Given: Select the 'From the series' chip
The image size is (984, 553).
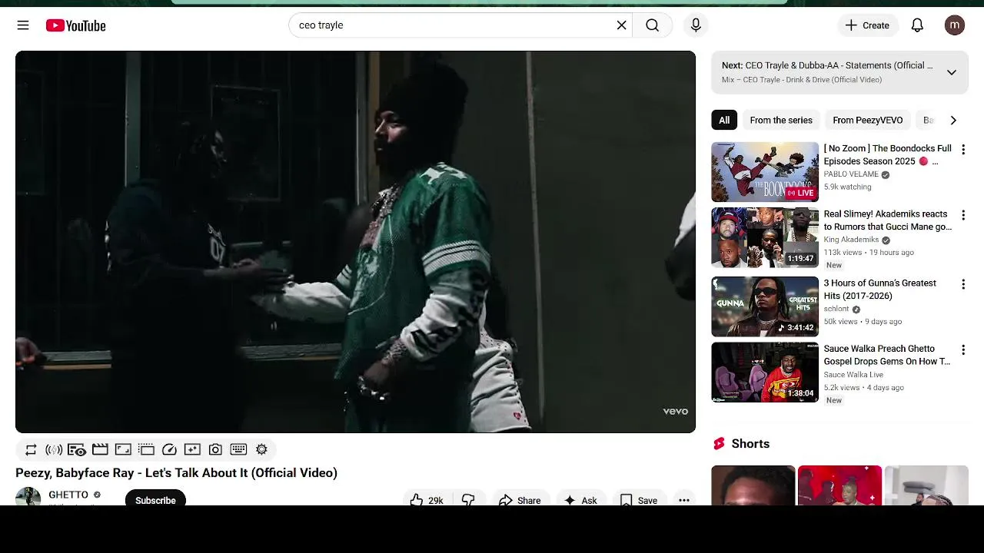Looking at the screenshot, I should 781,120.
